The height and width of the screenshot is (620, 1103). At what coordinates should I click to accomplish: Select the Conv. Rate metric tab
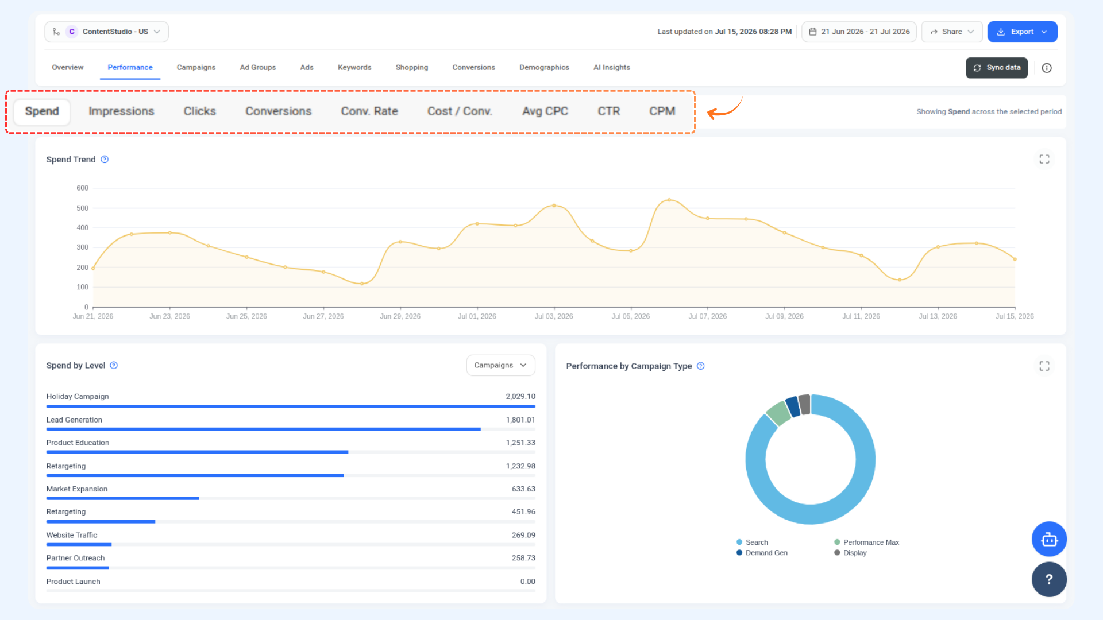click(x=369, y=111)
